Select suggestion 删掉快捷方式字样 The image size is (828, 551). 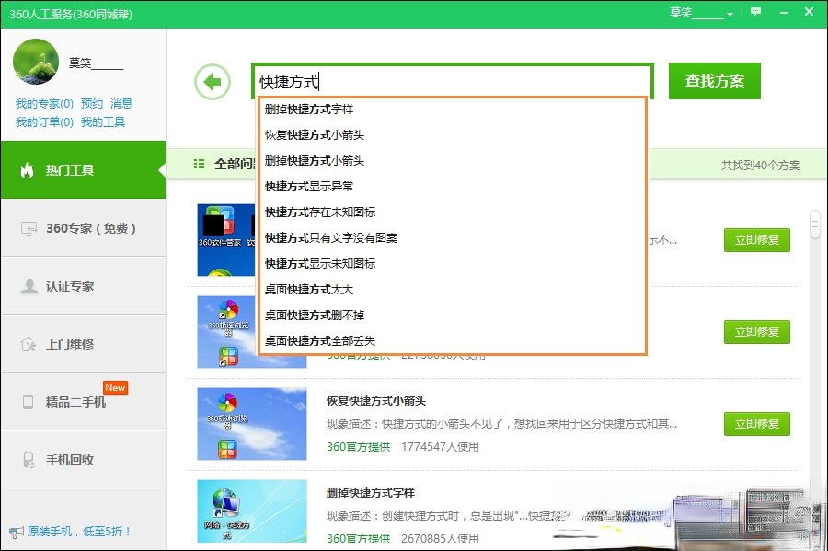(x=452, y=109)
